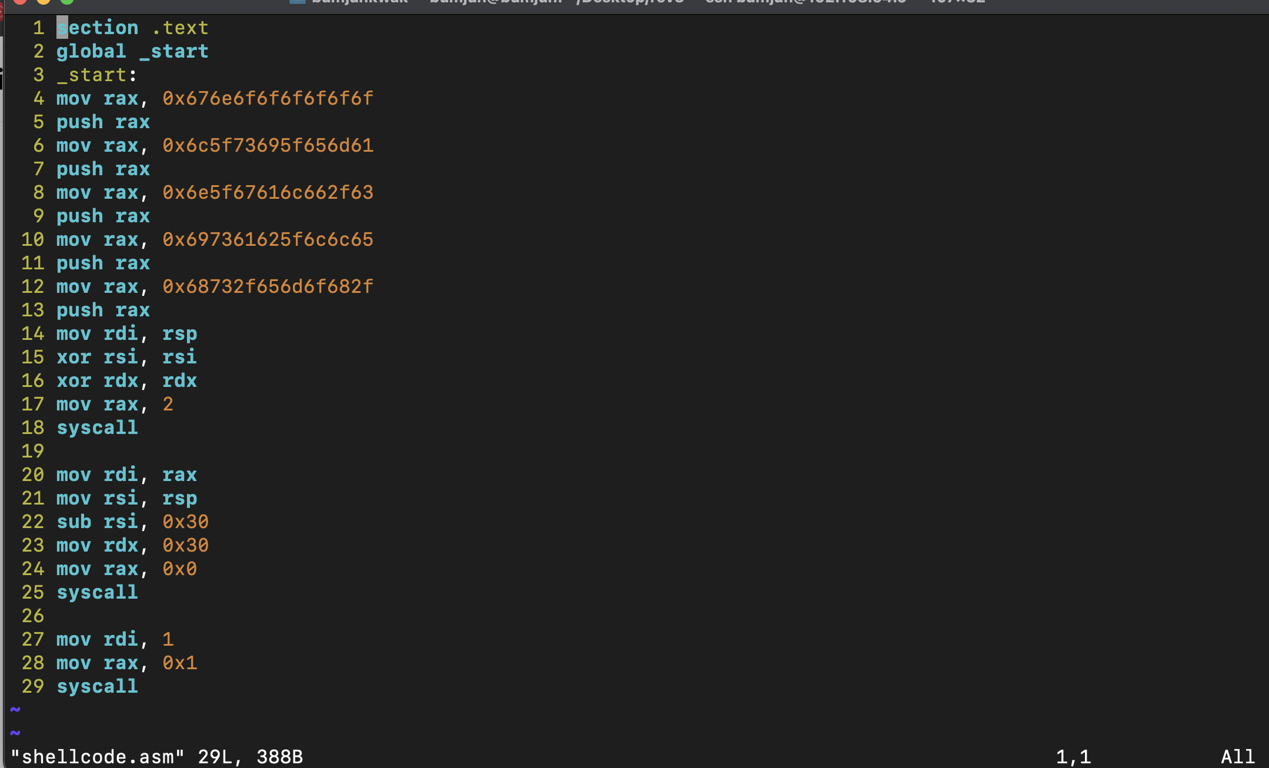
Task: Click the green zoom window button
Action: point(67,2)
